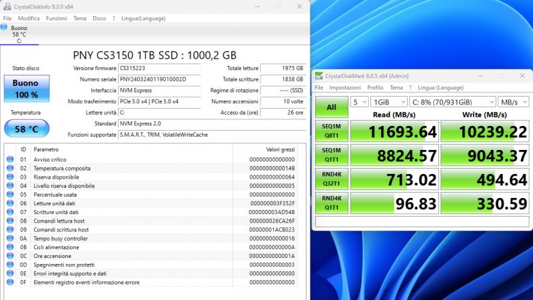The height and width of the screenshot is (300, 533).
Task: Open File menu in CrystalDiskInfo
Action: 7,19
